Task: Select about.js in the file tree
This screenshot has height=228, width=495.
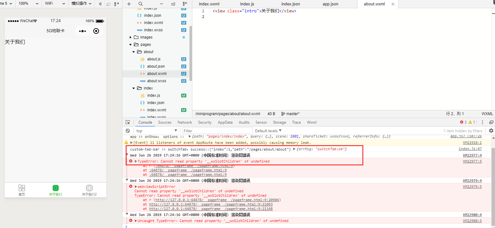Action: (x=154, y=59)
